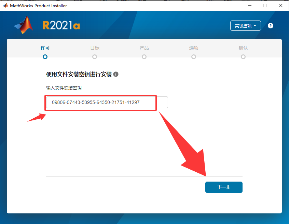Viewport: 289px width, 224px height.
Task: Click the 输入文件安装密钥 label
Action: [64, 88]
